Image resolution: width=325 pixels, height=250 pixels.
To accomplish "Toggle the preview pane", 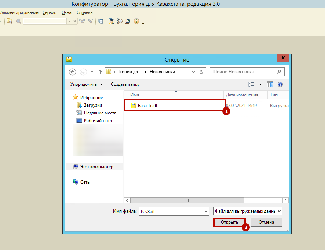I will point(270,84).
